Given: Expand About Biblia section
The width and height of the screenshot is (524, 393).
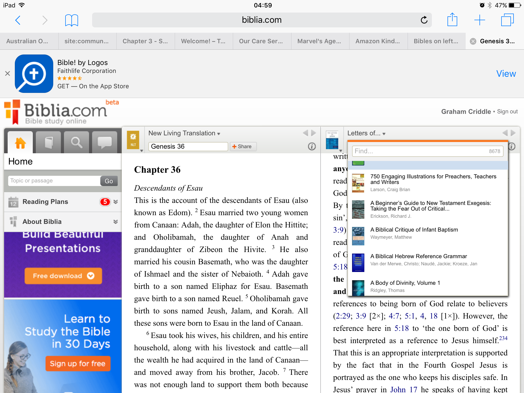Looking at the screenshot, I should point(116,222).
